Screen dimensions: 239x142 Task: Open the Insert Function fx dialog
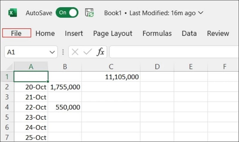[x=100, y=52]
